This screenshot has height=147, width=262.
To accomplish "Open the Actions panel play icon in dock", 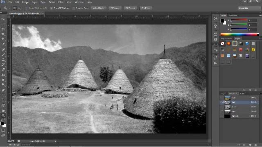I will click(216, 63).
